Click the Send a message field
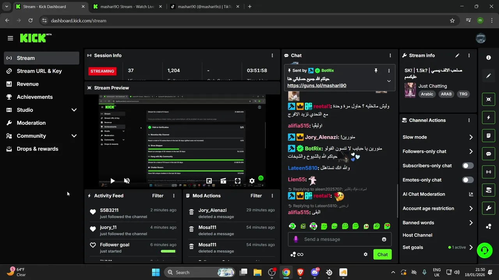 [x=340, y=239]
